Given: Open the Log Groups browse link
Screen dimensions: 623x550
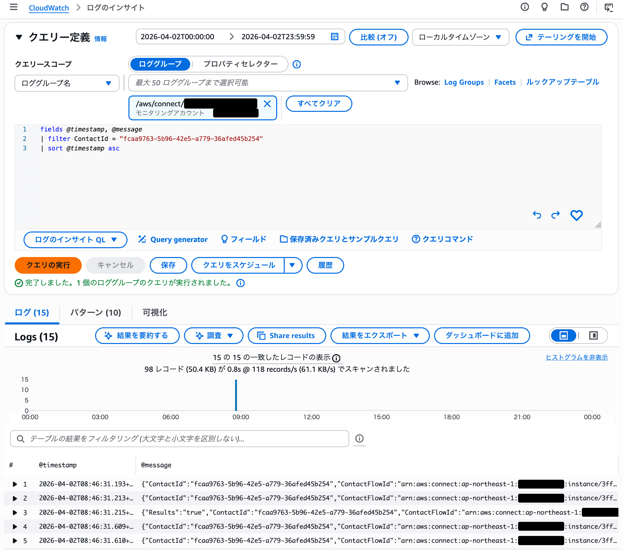Looking at the screenshot, I should click(x=464, y=82).
